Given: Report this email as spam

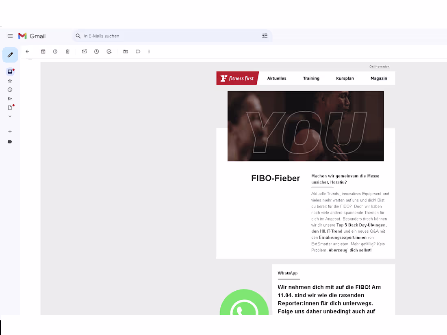Looking at the screenshot, I should tap(55, 52).
